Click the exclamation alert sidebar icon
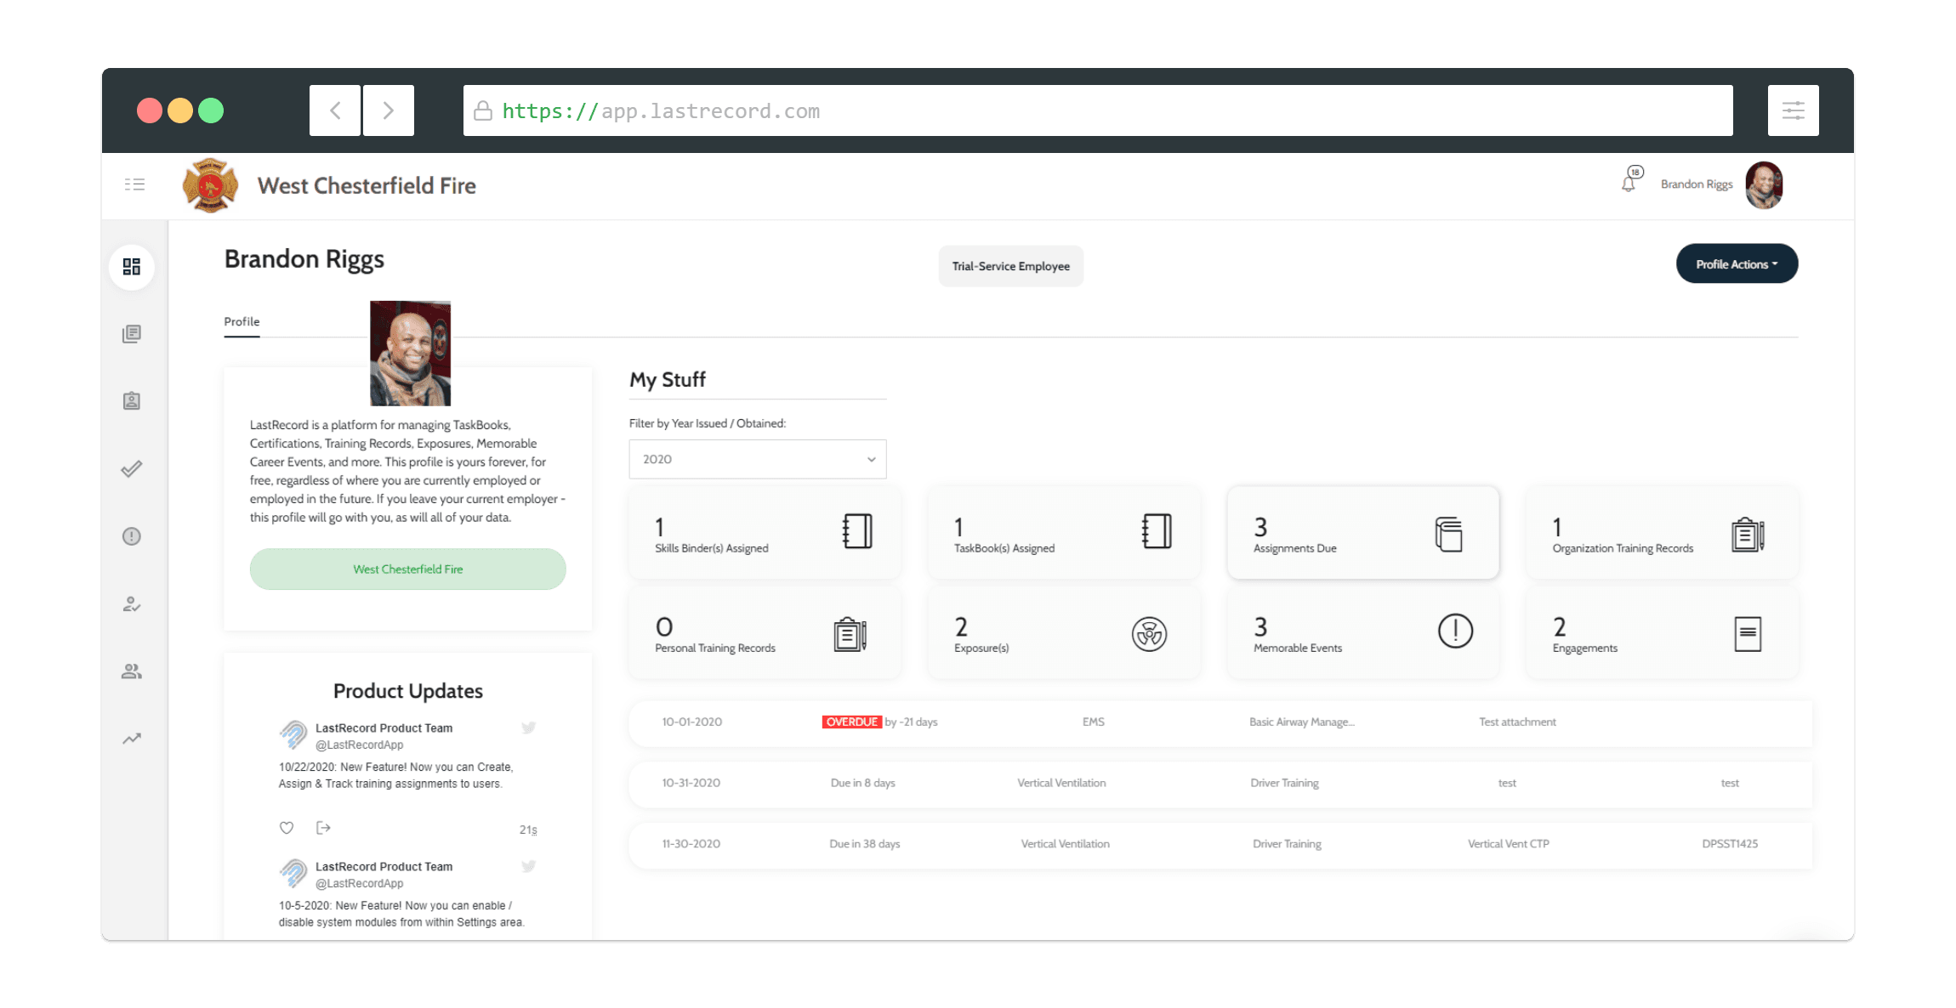The height and width of the screenshot is (1008, 1956). pos(132,536)
